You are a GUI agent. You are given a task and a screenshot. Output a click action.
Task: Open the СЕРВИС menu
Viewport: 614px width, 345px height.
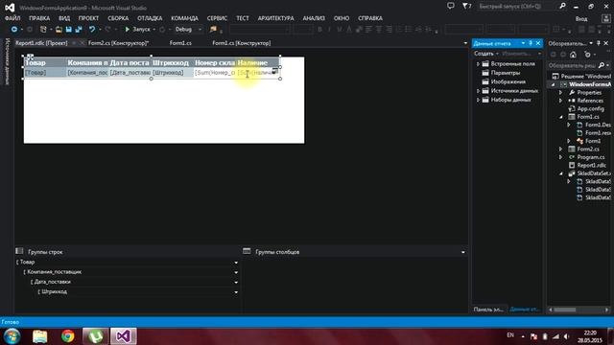point(218,18)
